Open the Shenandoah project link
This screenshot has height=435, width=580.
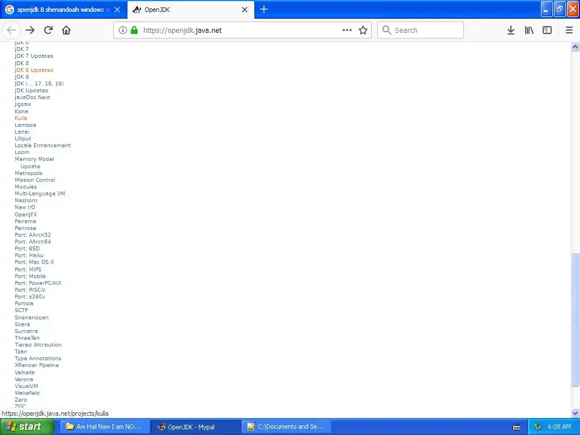point(32,317)
